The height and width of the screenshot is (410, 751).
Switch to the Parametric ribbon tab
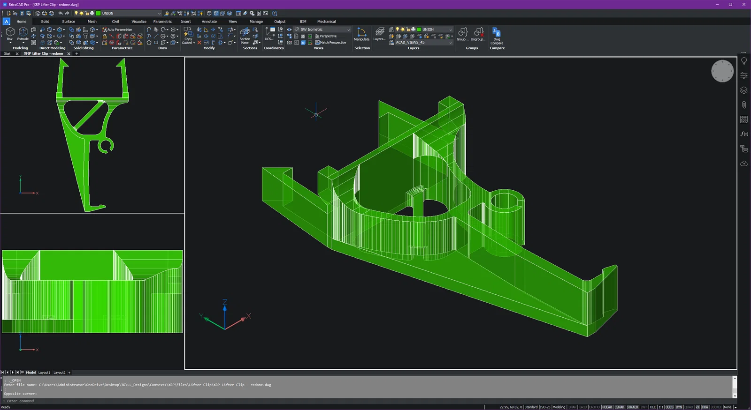coord(162,22)
